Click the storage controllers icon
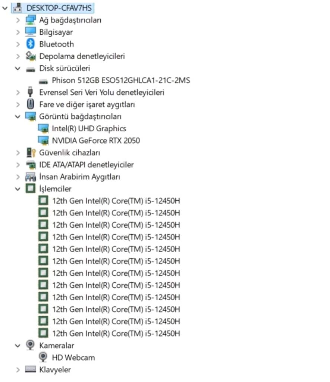This screenshot has width=330, height=382. point(31,56)
